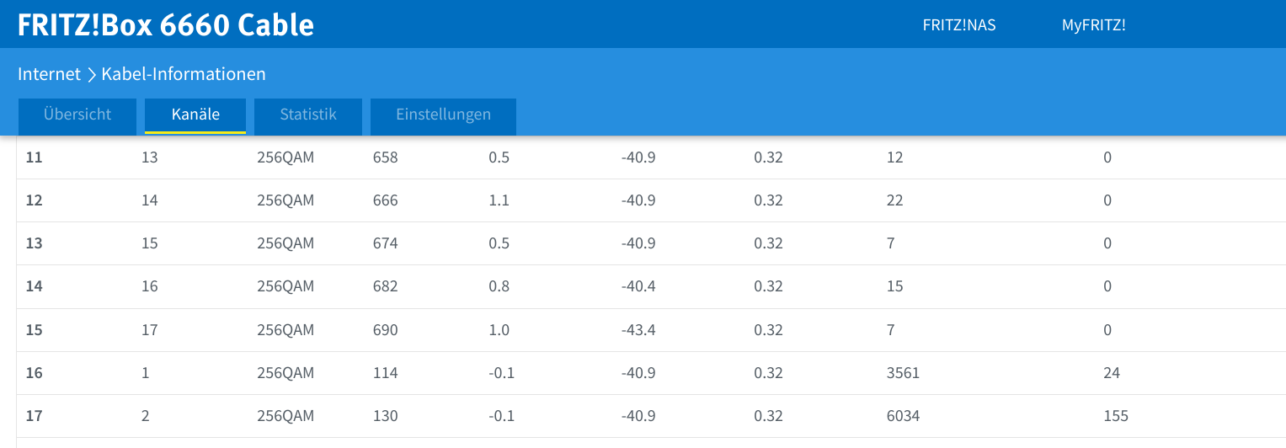Image resolution: width=1286 pixels, height=448 pixels.
Task: Select the Kanäle tab
Action: pos(195,116)
